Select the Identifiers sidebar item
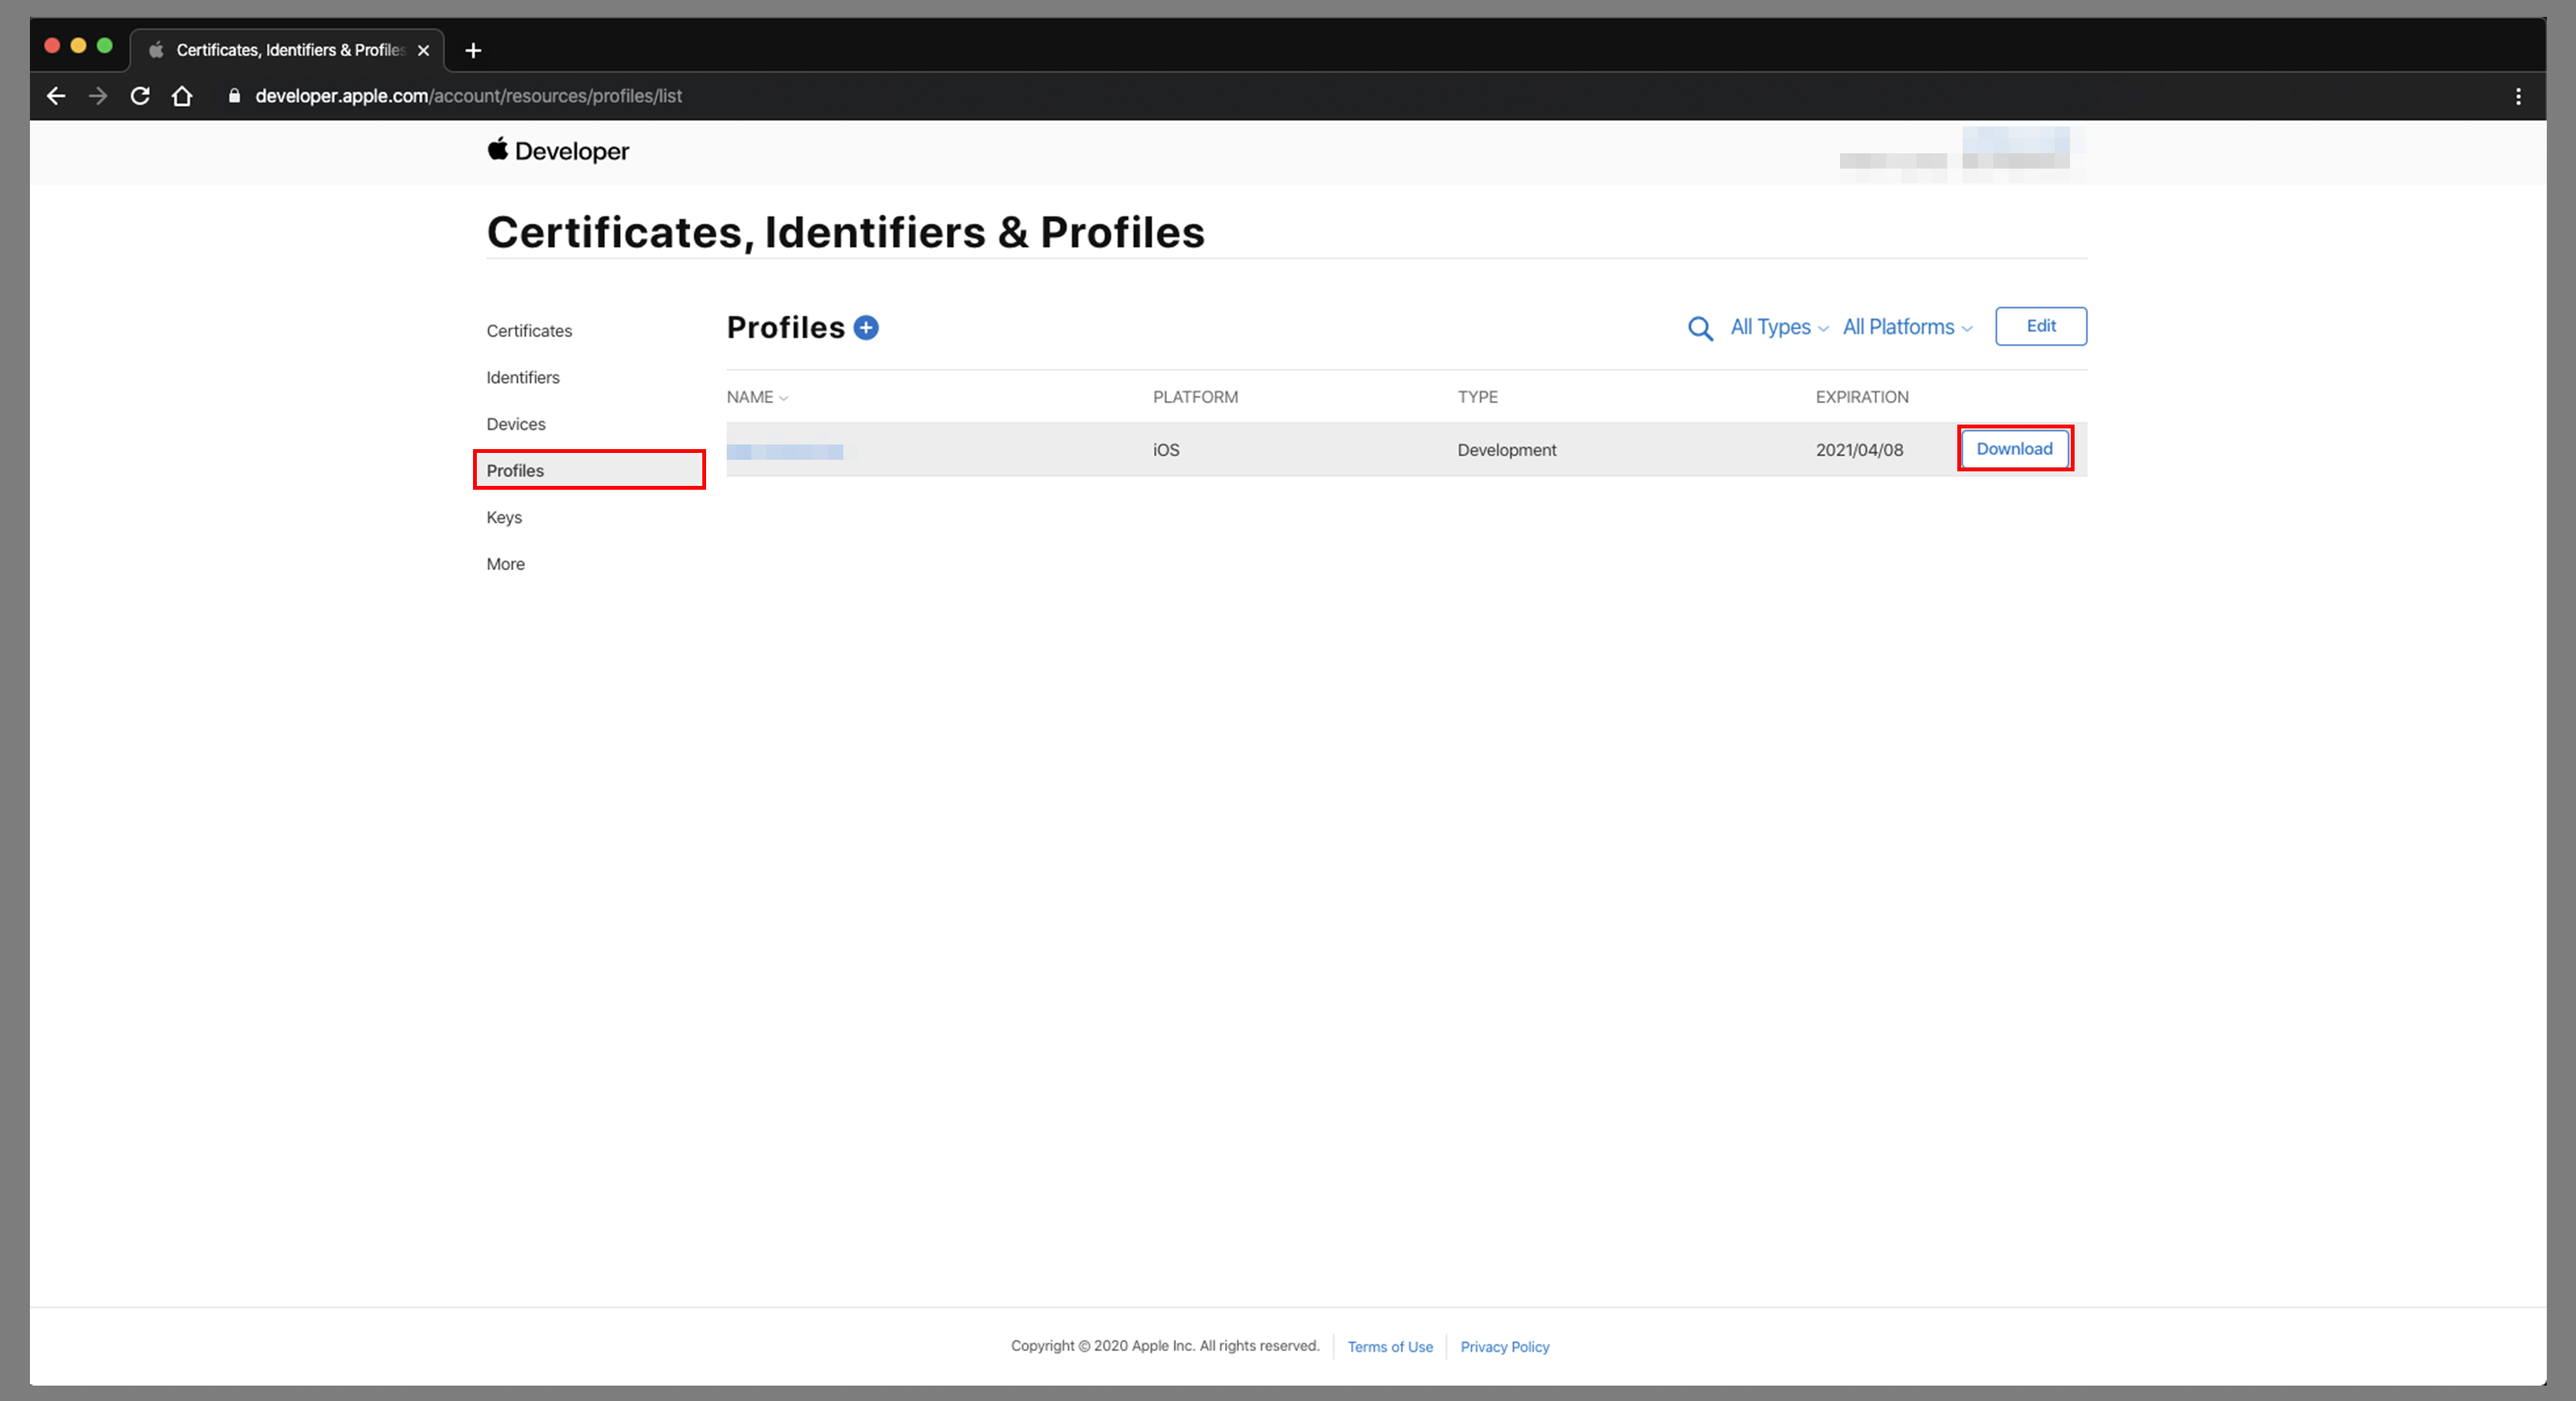This screenshot has width=2576, height=1401. pyautogui.click(x=521, y=376)
